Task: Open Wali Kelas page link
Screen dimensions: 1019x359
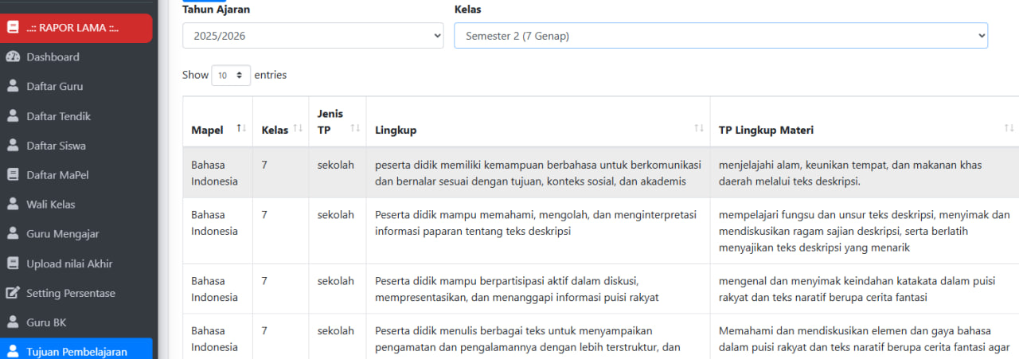Action: click(x=76, y=205)
